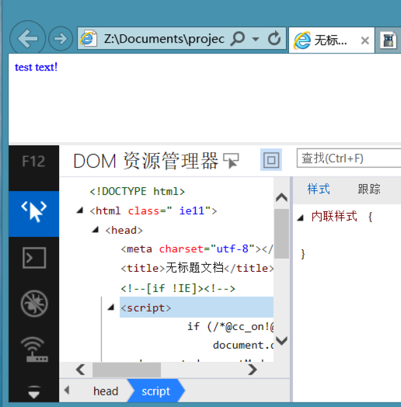Open the Console tool in F12 sidebar

(x=34, y=258)
